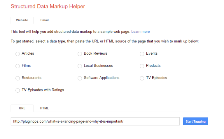This screenshot has height=139, width=224.
Task: Open the Website tab
Action: (x=22, y=20)
